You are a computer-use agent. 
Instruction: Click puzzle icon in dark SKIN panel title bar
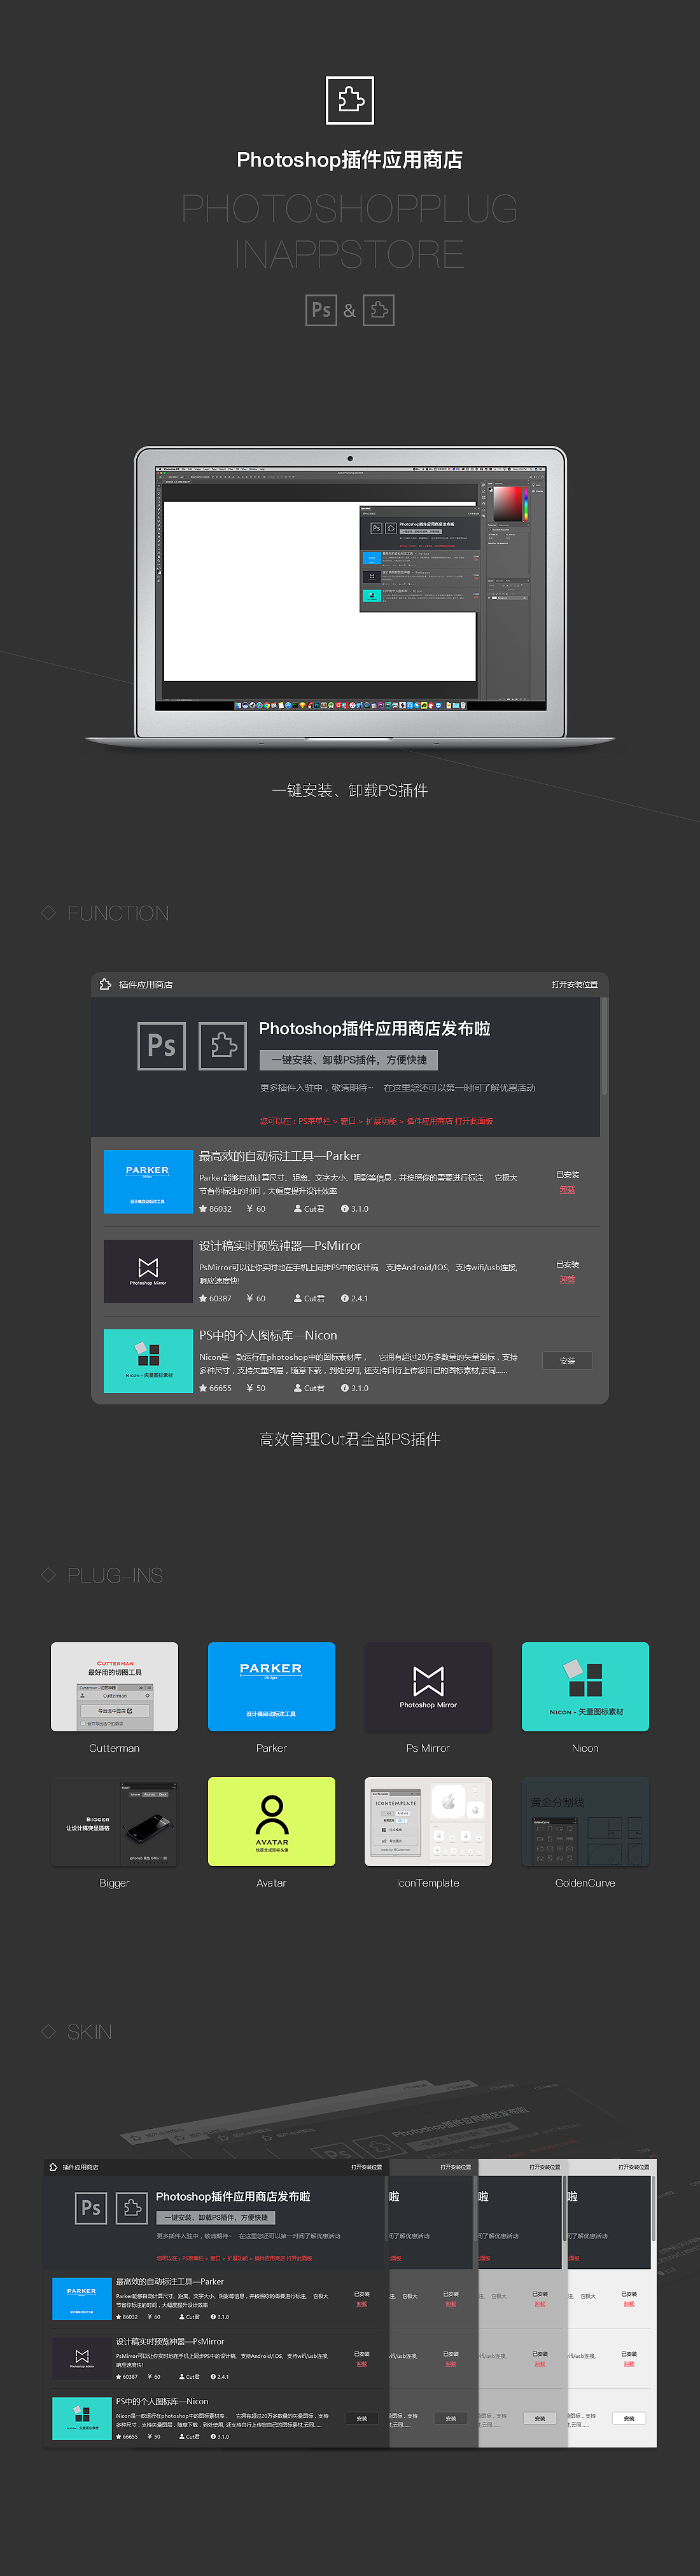53,2167
